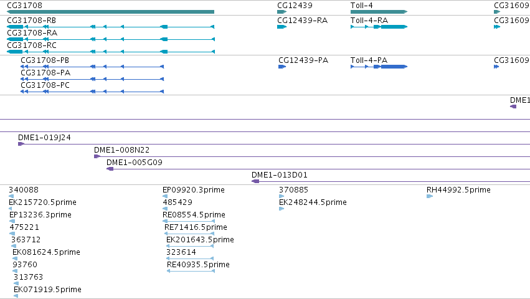Click the DME1-013D01 clone label

coord(280,175)
